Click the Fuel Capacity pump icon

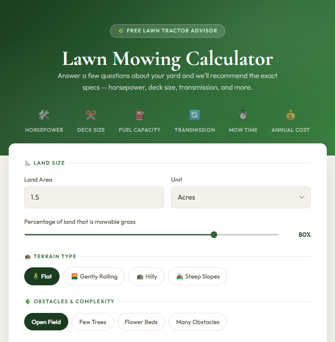click(x=139, y=115)
